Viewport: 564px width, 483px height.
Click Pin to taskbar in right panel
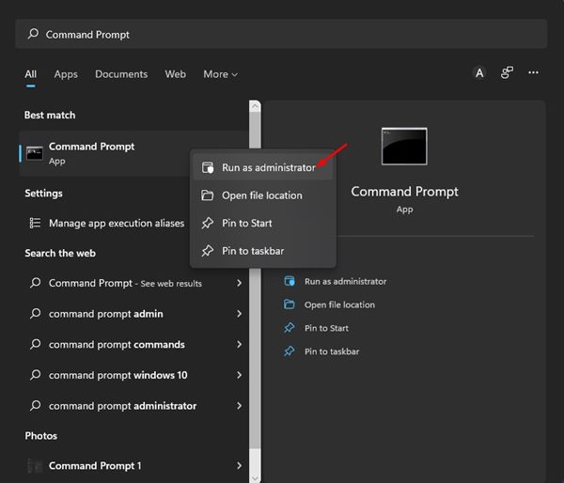pos(332,351)
